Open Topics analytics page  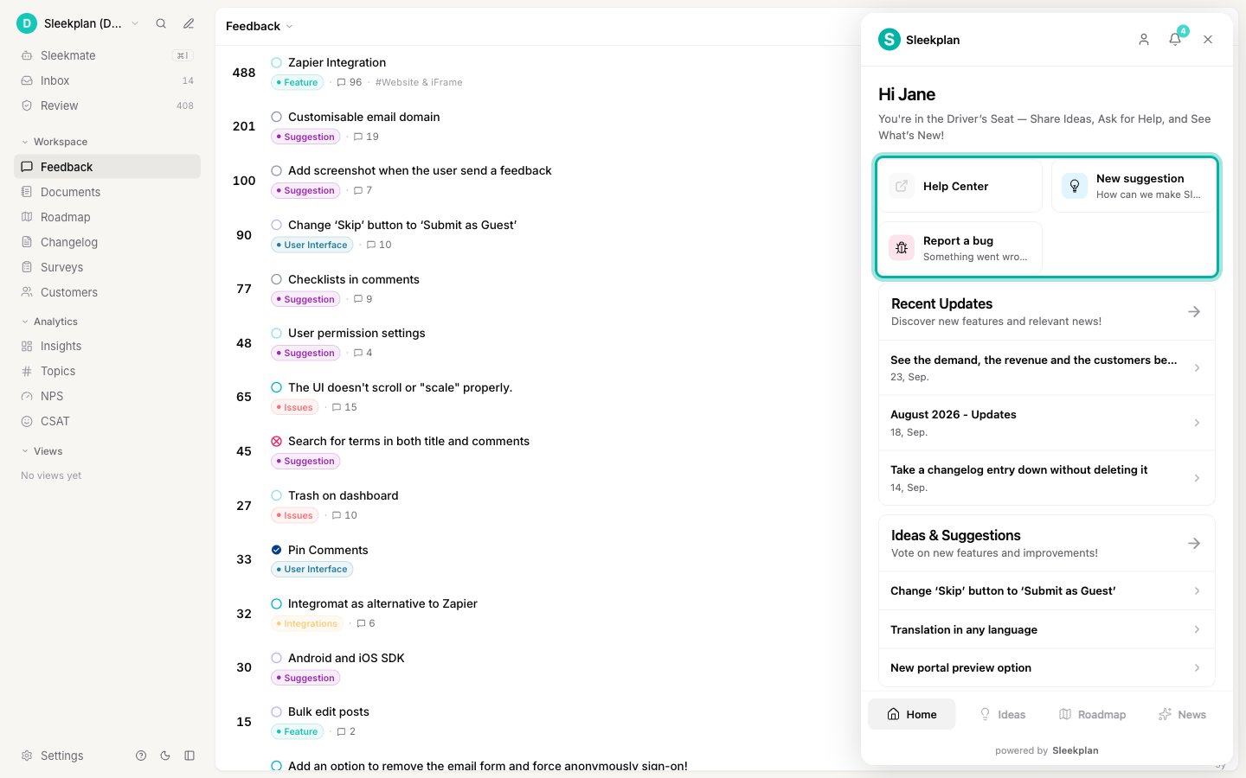pyautogui.click(x=107, y=371)
